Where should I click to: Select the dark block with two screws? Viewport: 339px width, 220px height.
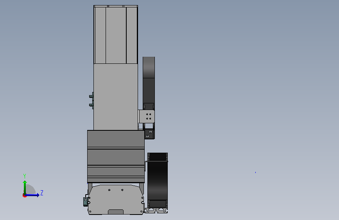click(149, 134)
